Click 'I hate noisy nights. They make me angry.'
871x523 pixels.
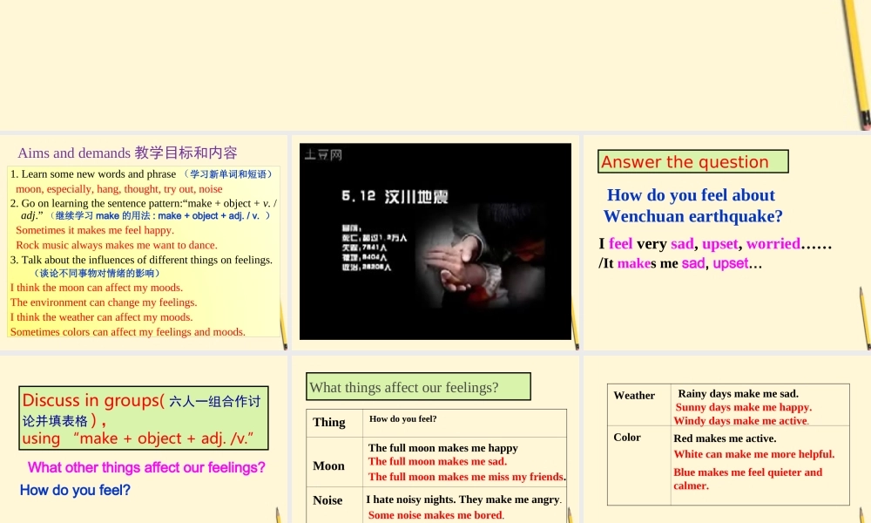coord(463,499)
